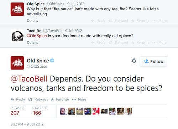Image resolution: width=178 pixels, height=129 pixels.
Task: Retweet the volcanos and tanks tweet
Action: coord(38,99)
